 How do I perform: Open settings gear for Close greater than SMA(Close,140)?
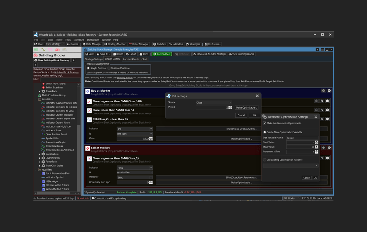(316, 101)
